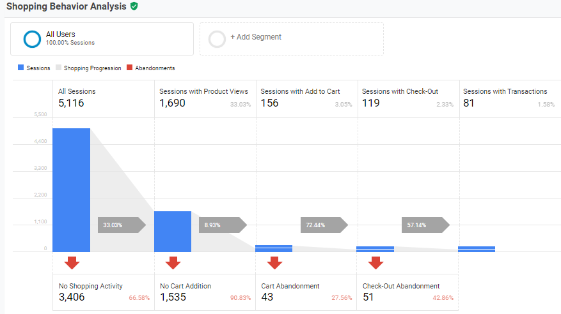Click red arrow above No Shopping Activity

72,262
